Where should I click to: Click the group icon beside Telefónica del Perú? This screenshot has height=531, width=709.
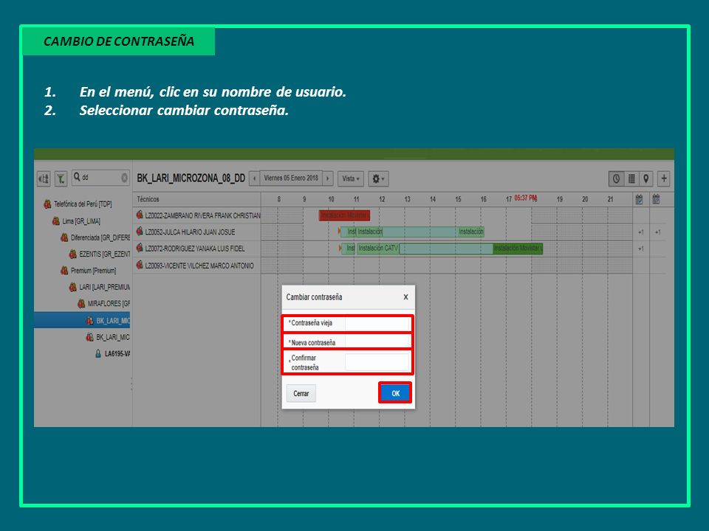click(x=47, y=204)
